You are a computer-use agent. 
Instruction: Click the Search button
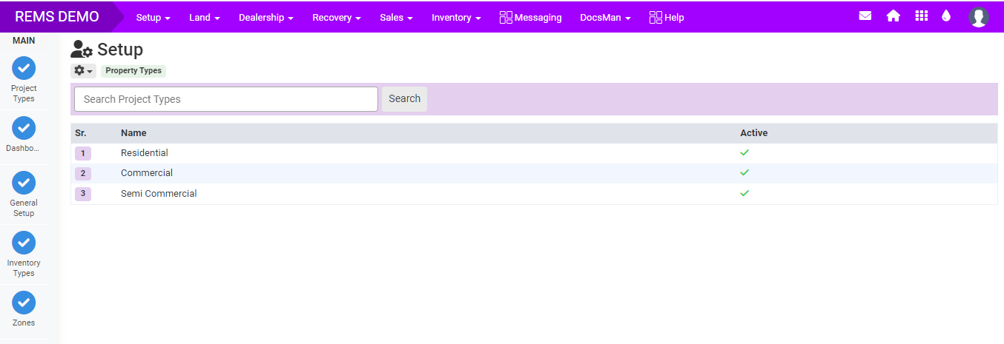(404, 99)
